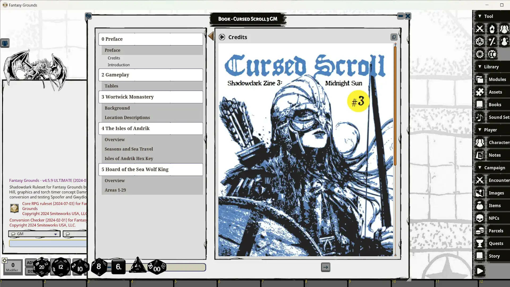Open the Options gear icon
This screenshot has height=287, width=510.
tap(480, 54)
